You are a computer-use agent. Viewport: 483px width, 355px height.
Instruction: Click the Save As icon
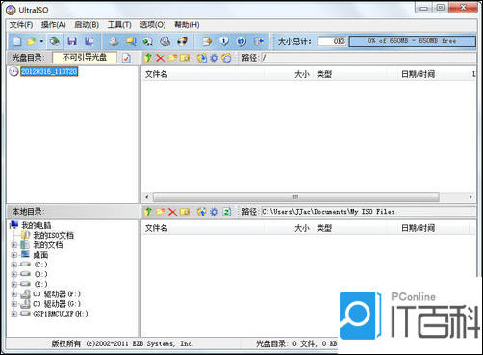89,41
